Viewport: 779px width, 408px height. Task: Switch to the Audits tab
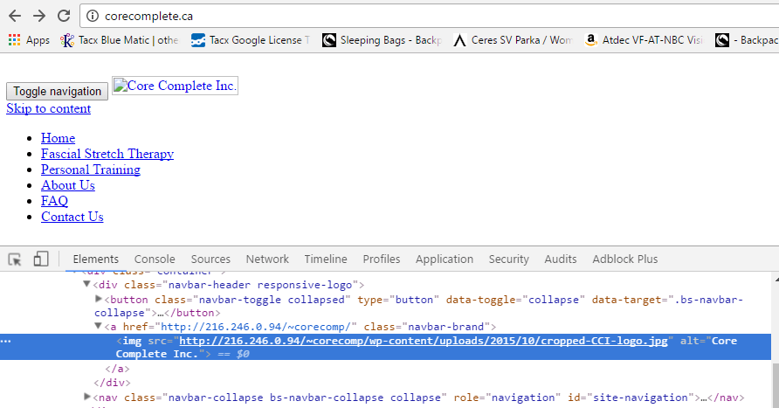561,259
